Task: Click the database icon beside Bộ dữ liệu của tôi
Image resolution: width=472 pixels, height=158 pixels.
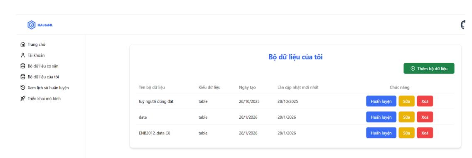Action: (23, 77)
